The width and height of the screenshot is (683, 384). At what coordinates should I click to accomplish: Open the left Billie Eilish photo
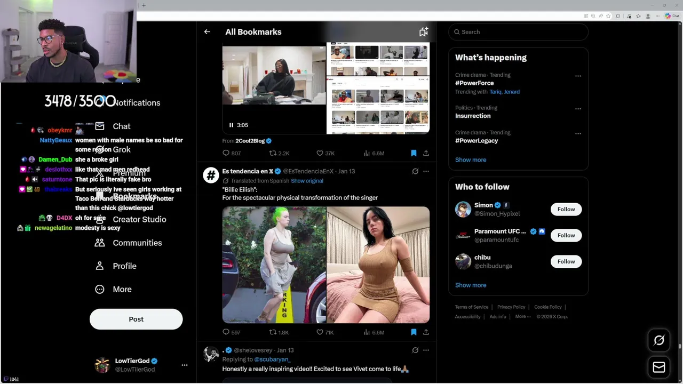[274, 265]
